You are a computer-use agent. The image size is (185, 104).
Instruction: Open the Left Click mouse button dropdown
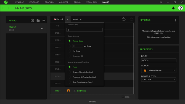[159, 79]
